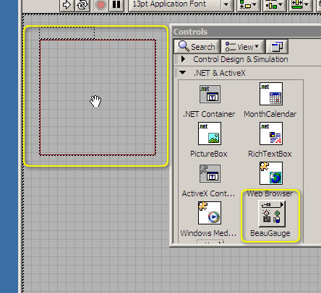Select the RichTextBox control icon
Viewport: 321px width, 293px height.
tap(271, 134)
